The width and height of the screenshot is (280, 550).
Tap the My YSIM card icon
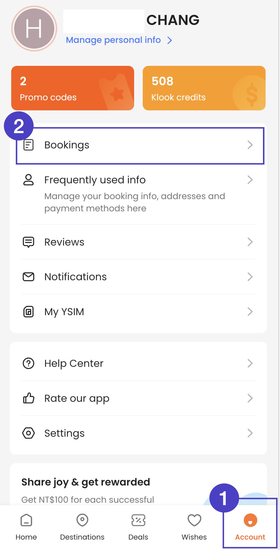point(28,312)
